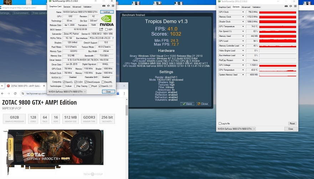Expand the Memory Clock sensor dropdown
Viewport: 314px width, 179px height.
(243, 17)
